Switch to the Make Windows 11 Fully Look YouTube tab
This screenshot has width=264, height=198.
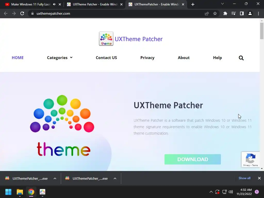31,4
